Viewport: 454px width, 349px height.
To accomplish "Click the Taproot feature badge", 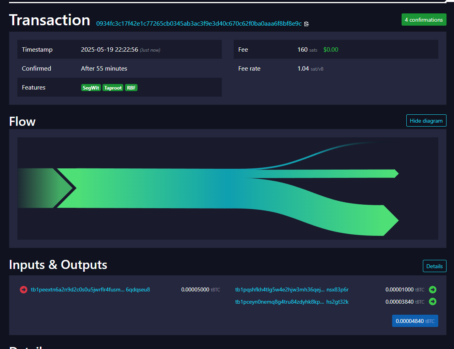I will pyautogui.click(x=113, y=88).
